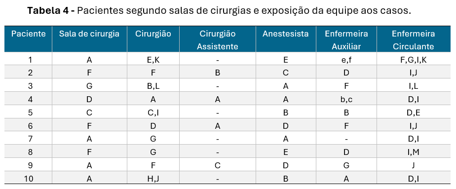Screen dimensions: 456x189
Task: Select the D,E circulating nurse cell
Action: coord(414,112)
